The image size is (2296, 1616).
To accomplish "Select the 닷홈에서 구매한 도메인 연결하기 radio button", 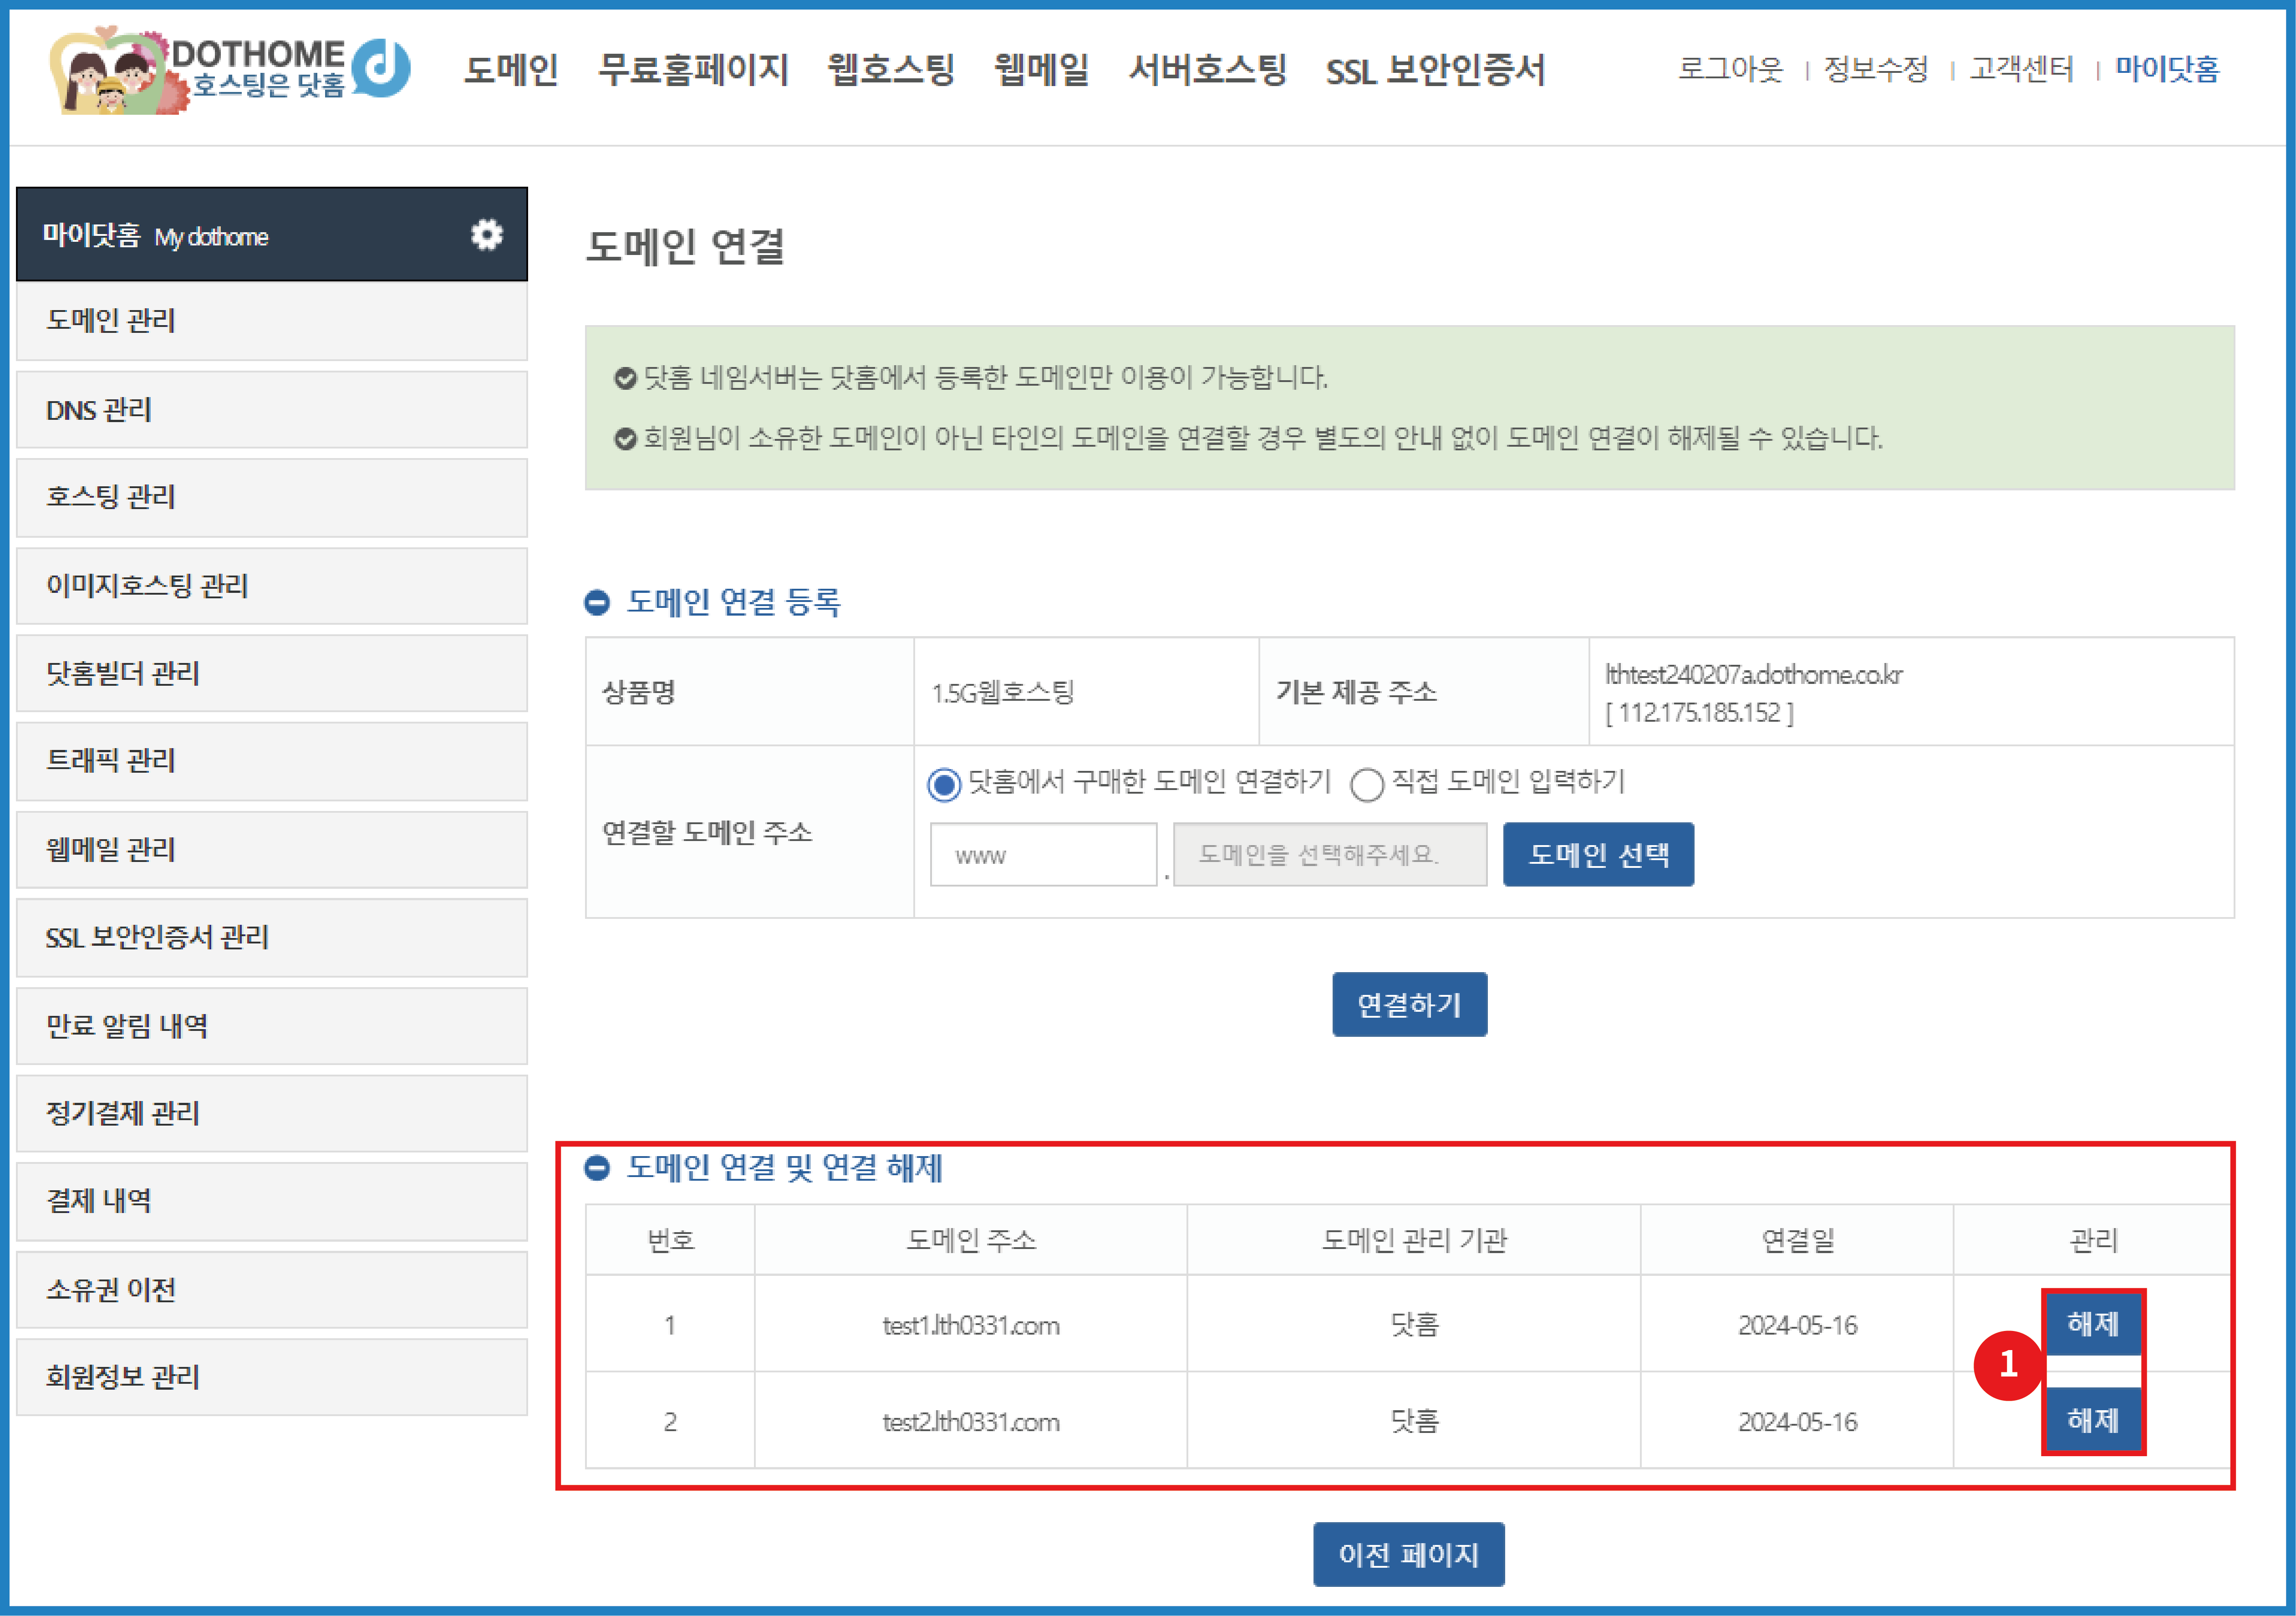I will coord(943,784).
